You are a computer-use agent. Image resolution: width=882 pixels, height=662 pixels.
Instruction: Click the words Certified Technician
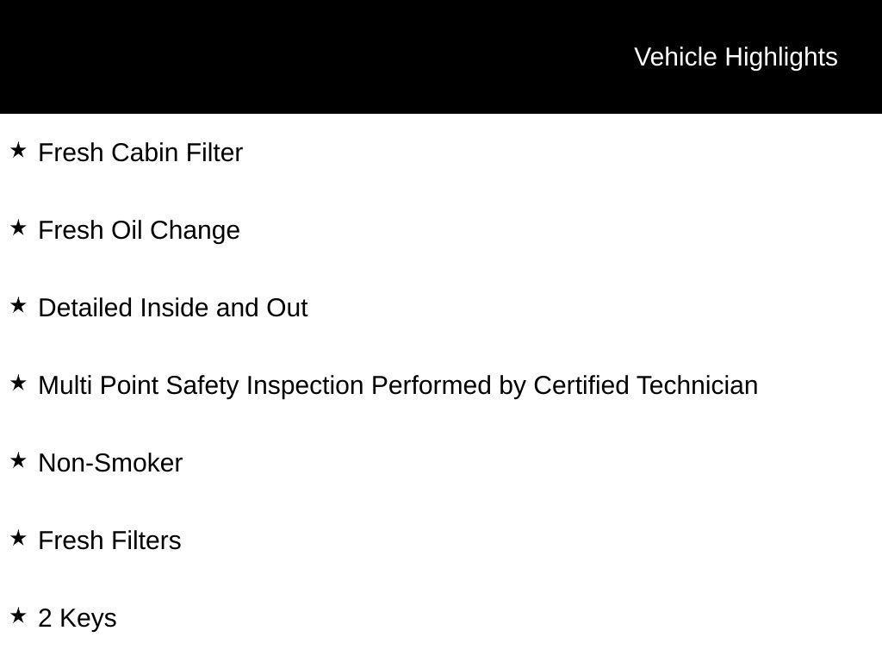point(645,385)
